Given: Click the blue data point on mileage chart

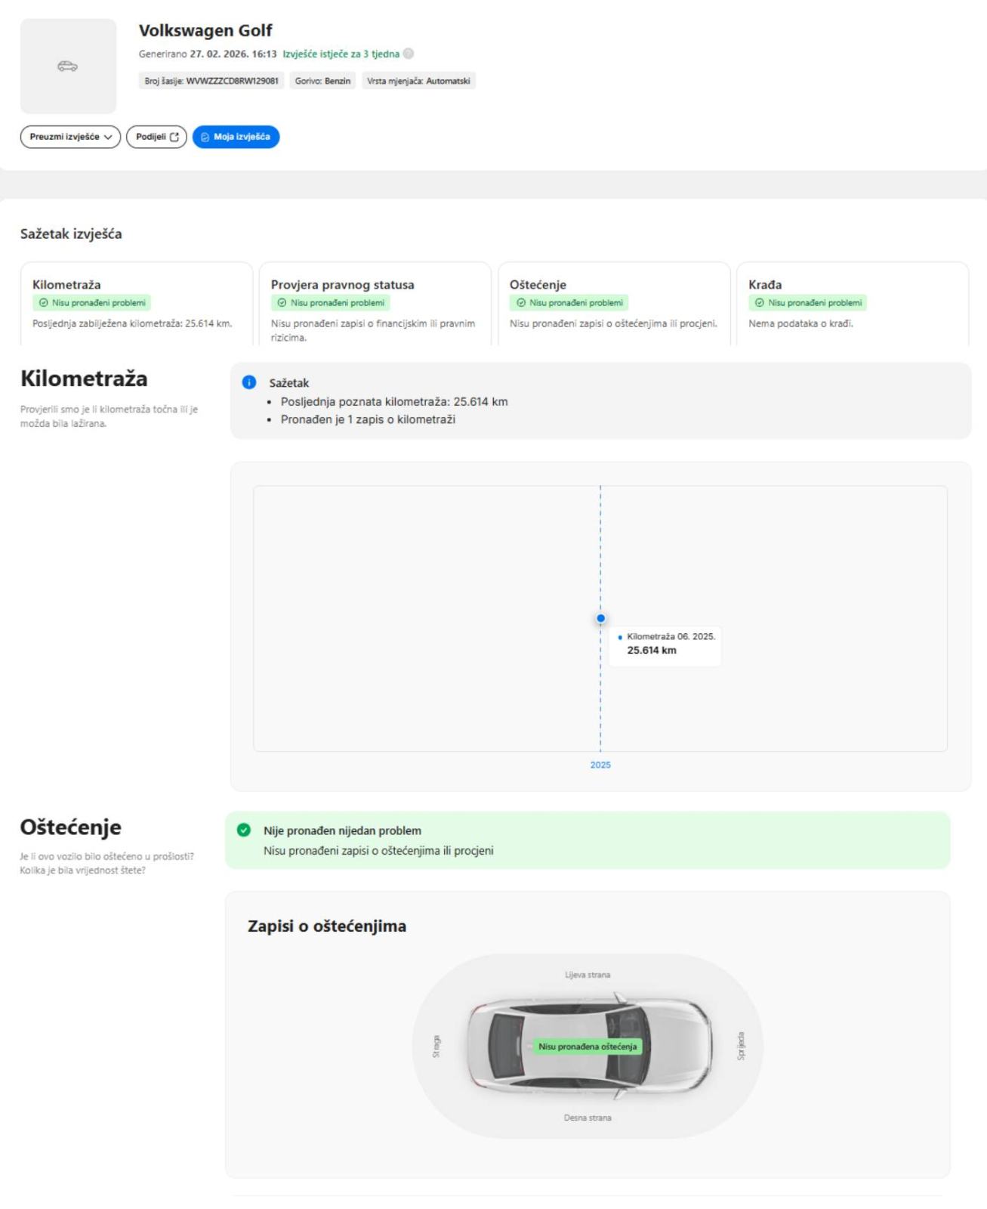Looking at the screenshot, I should pyautogui.click(x=600, y=618).
